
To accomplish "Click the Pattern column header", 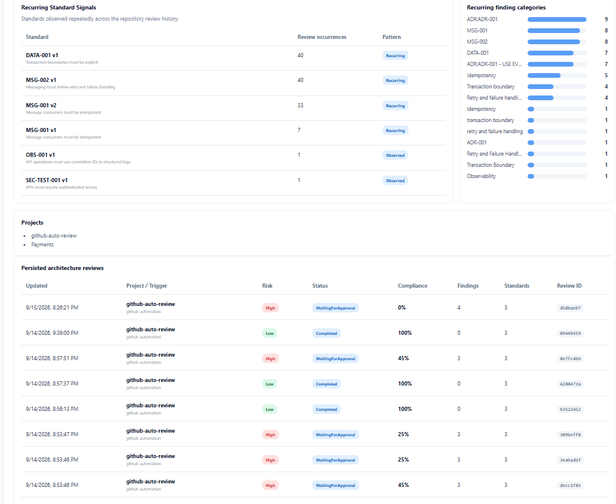I will (391, 37).
